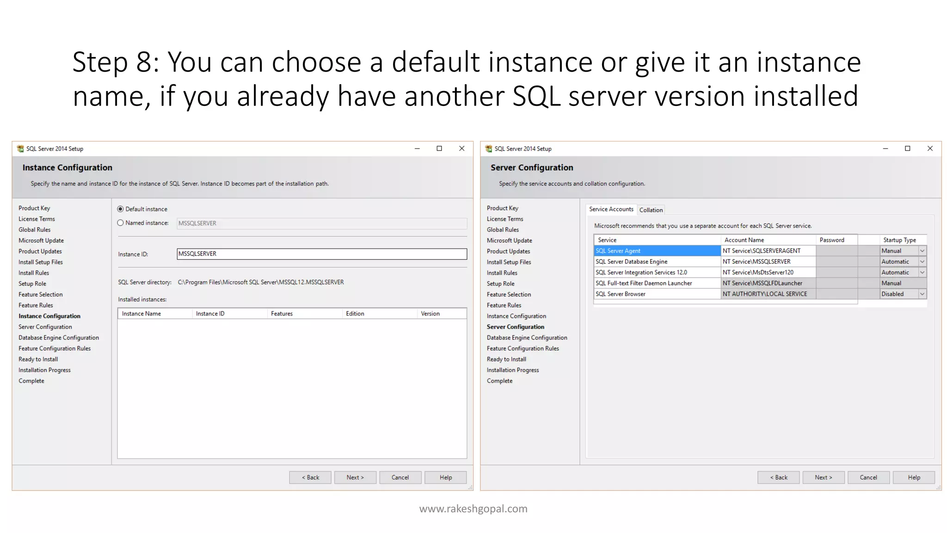Screen dimensions: 947x533
Task: Click the Password column header
Action: point(837,240)
